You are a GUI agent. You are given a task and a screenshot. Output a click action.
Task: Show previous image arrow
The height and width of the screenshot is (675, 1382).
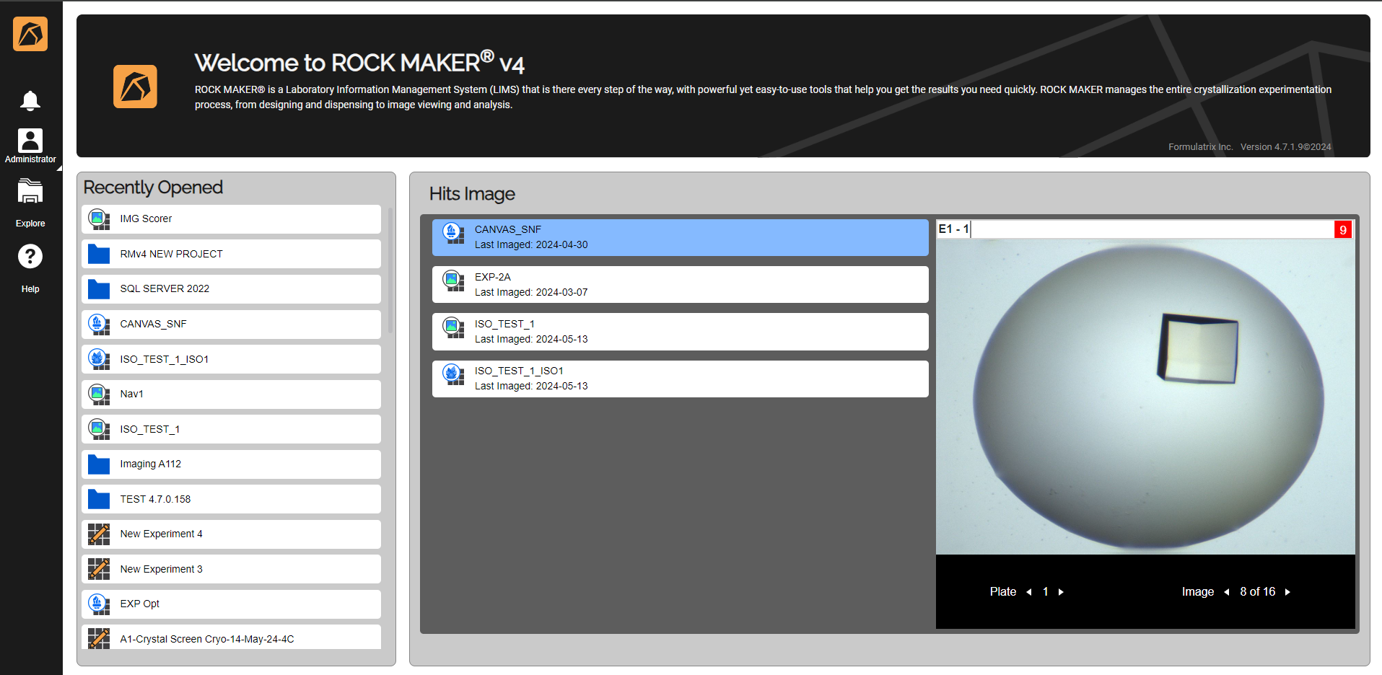tap(1226, 592)
